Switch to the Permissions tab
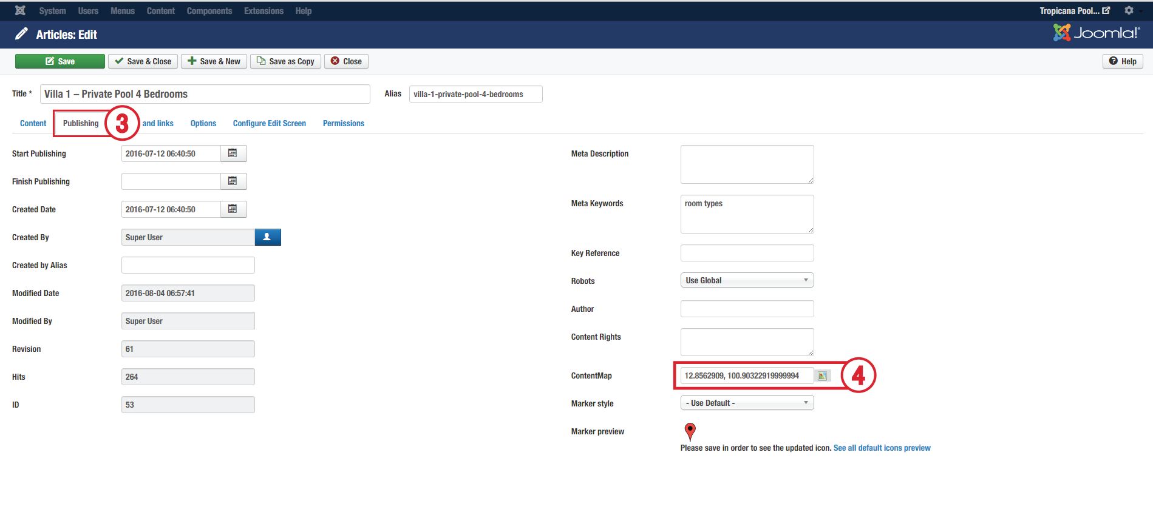 (344, 123)
